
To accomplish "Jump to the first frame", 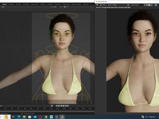I will tap(57, 106).
